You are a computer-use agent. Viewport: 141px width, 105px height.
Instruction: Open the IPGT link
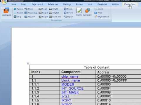(x=66, y=96)
